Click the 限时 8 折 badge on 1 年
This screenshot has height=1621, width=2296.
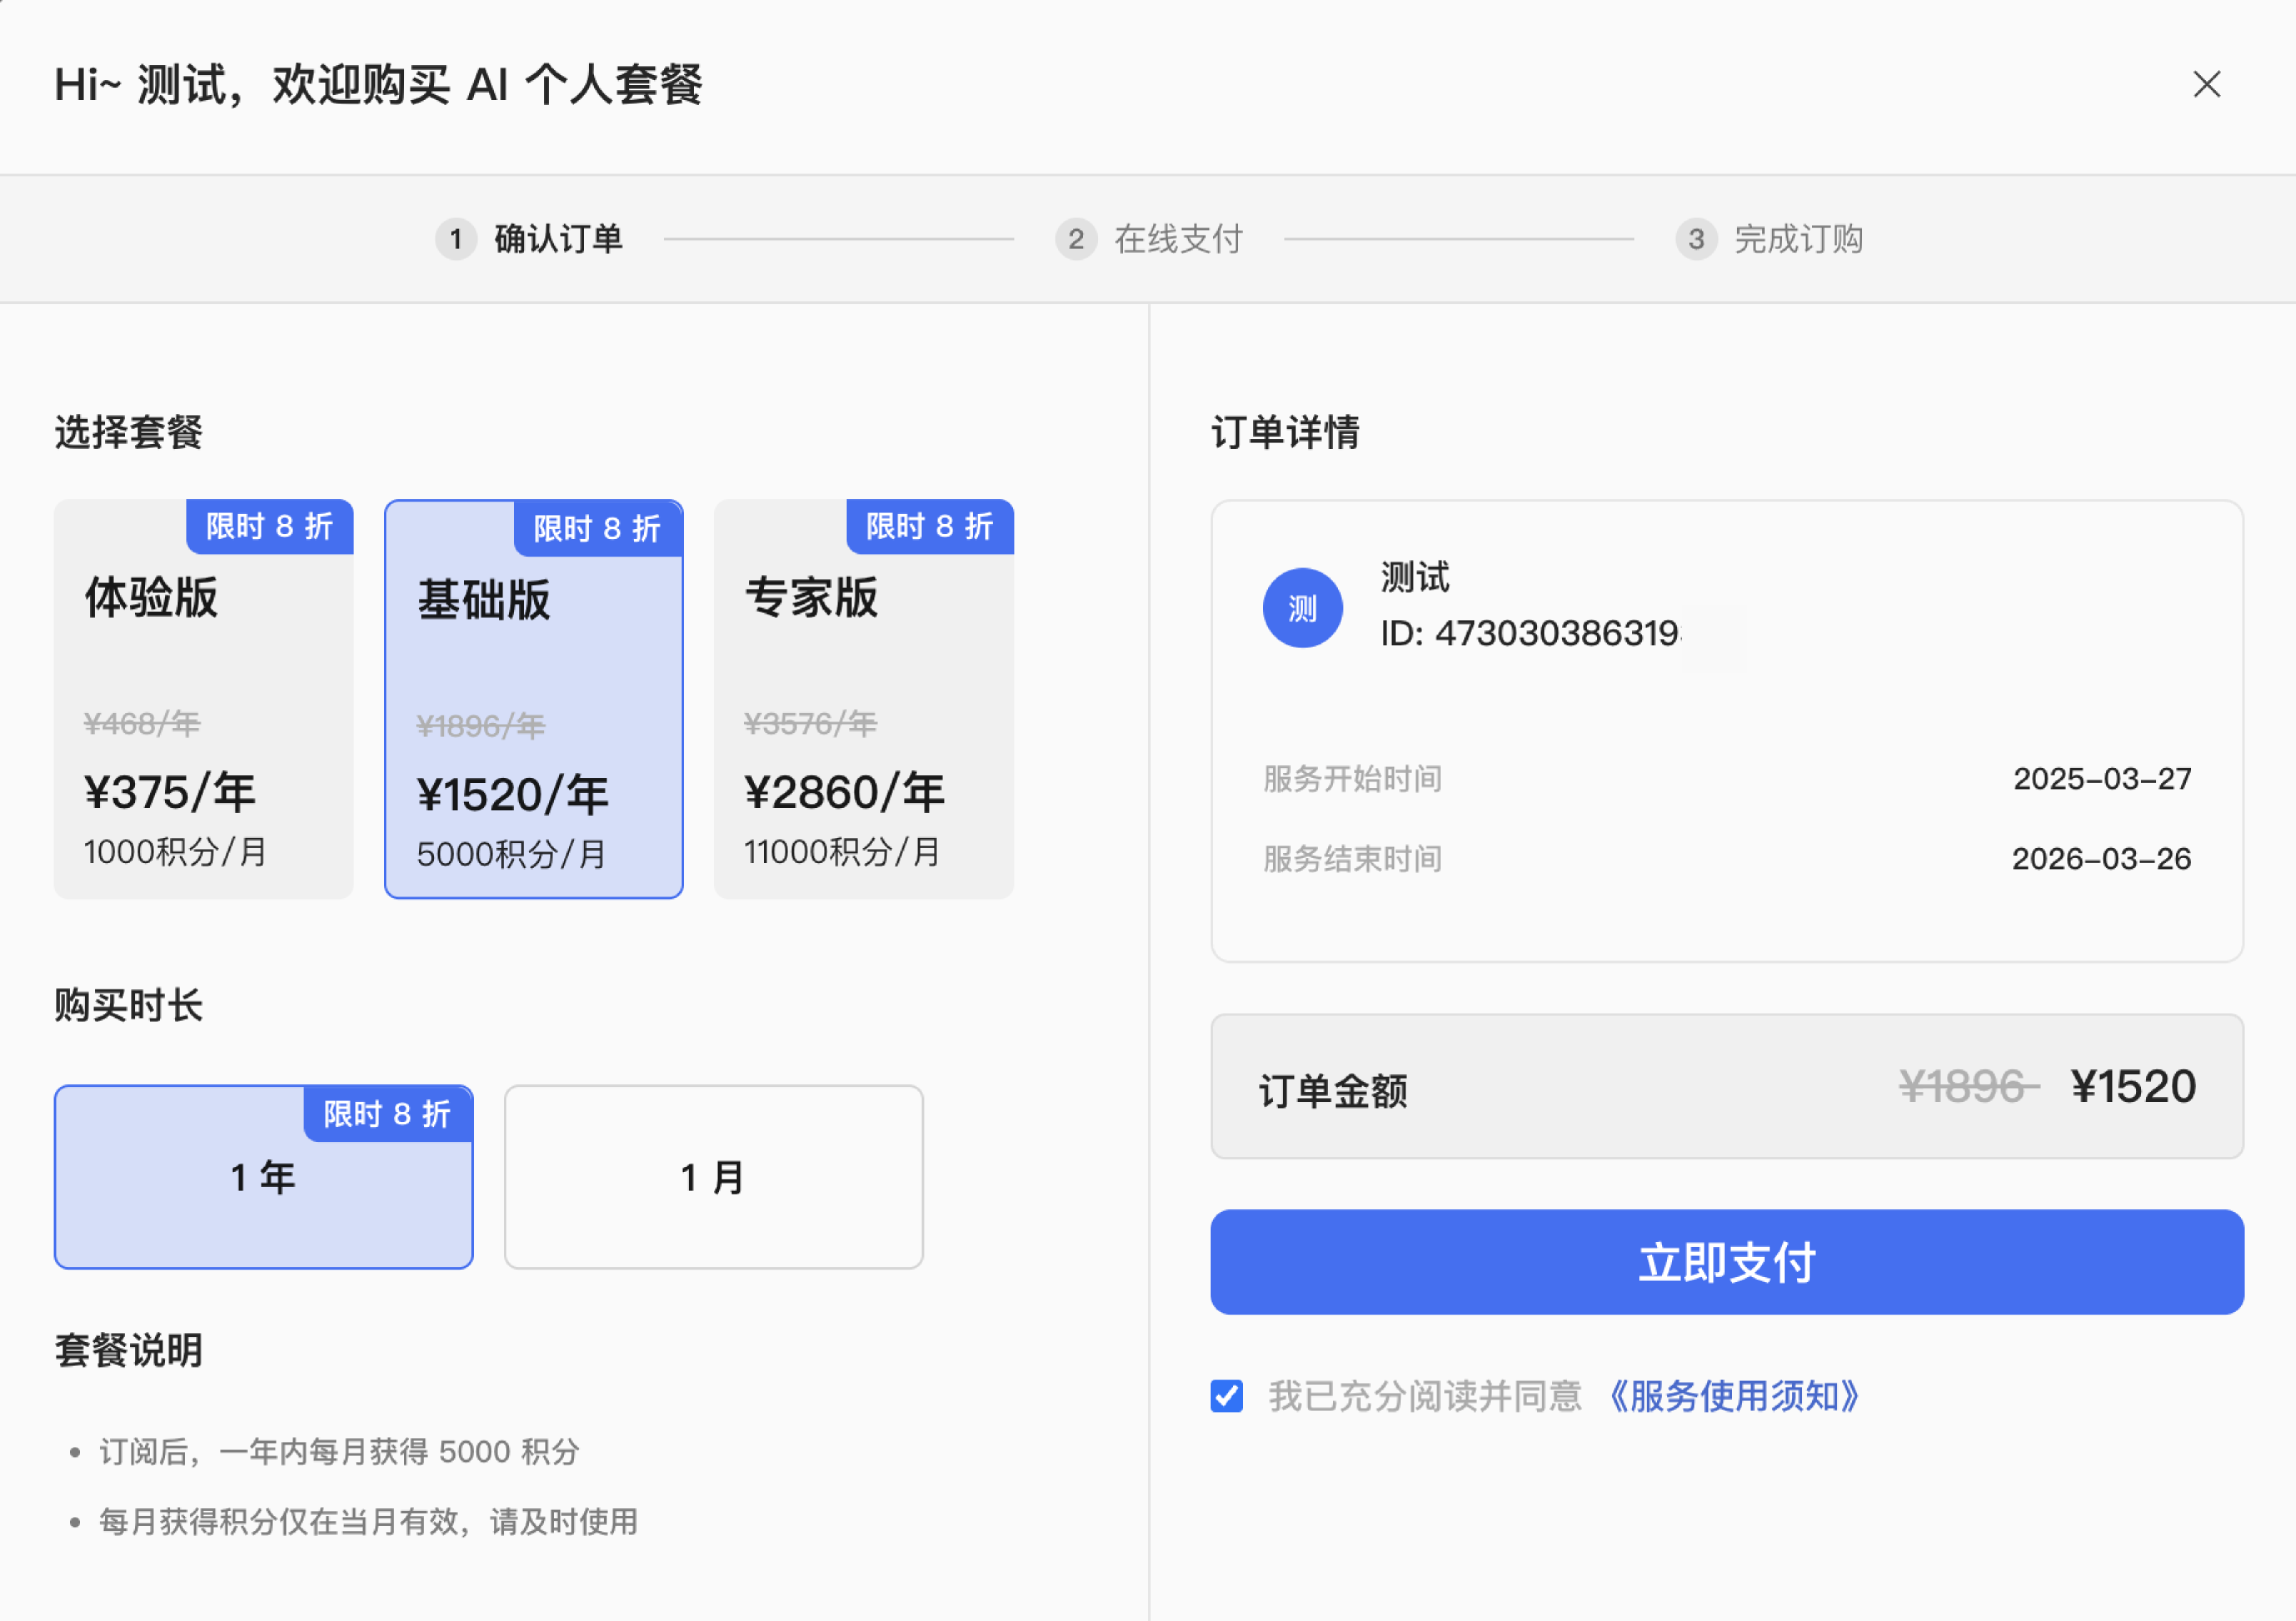point(389,1113)
